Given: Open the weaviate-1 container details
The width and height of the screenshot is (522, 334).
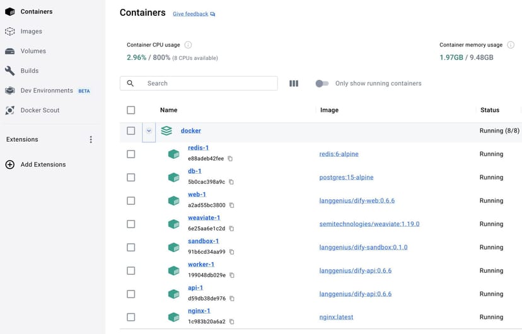Looking at the screenshot, I should 204,218.
